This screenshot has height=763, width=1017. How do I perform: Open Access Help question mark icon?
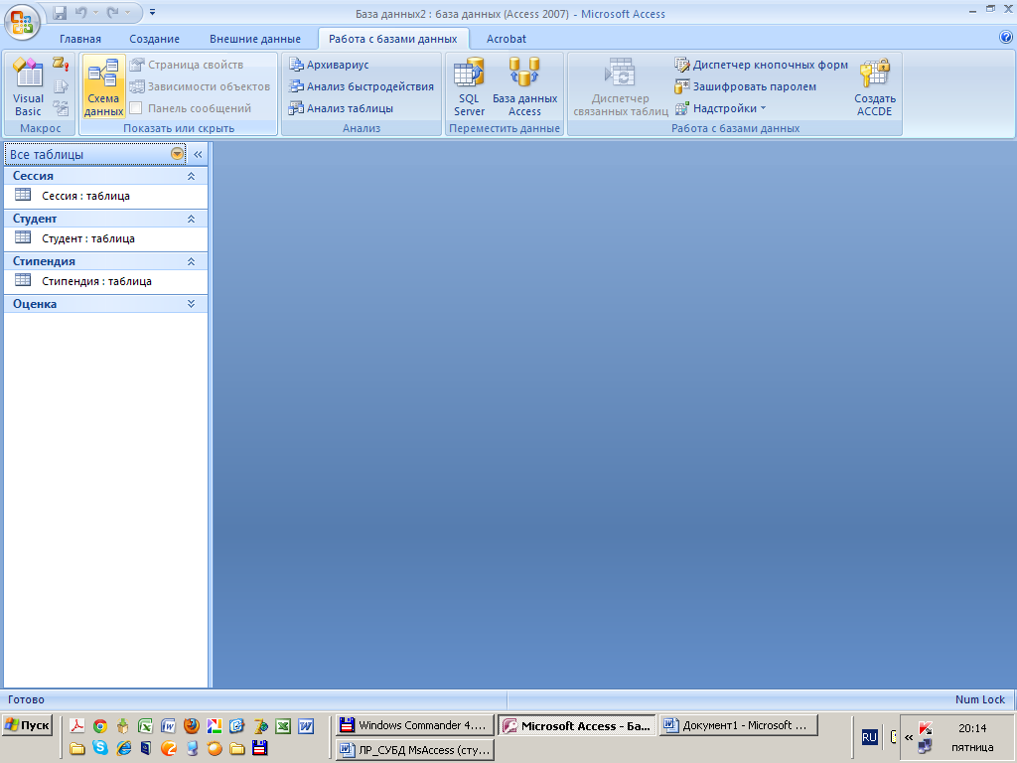(x=1006, y=38)
